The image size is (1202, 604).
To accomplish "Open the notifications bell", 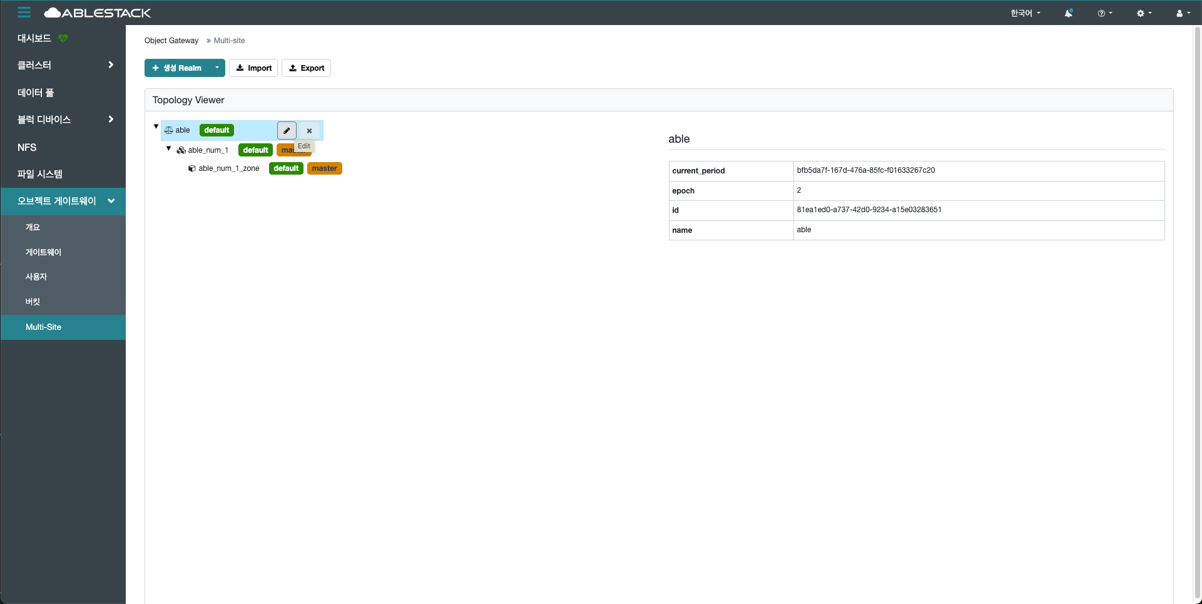I will [x=1068, y=13].
